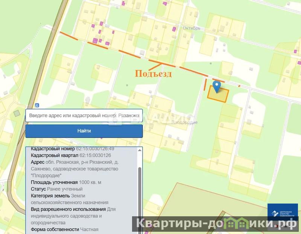Click the Кадастровый квартал value line
The image size is (301, 234).
point(71,156)
